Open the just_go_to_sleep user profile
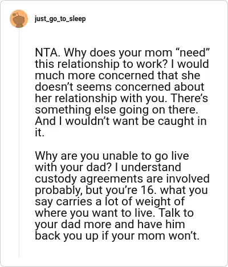 (60, 19)
